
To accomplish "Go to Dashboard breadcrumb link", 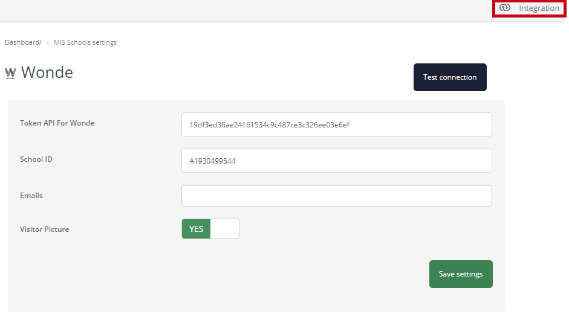I will click(x=23, y=42).
